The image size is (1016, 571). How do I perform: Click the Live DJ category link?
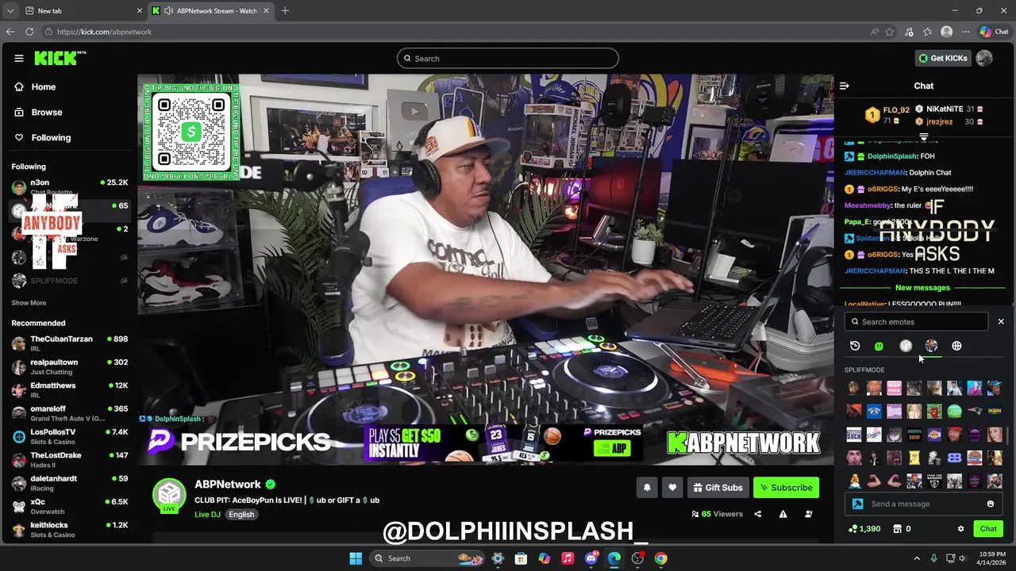(x=207, y=515)
